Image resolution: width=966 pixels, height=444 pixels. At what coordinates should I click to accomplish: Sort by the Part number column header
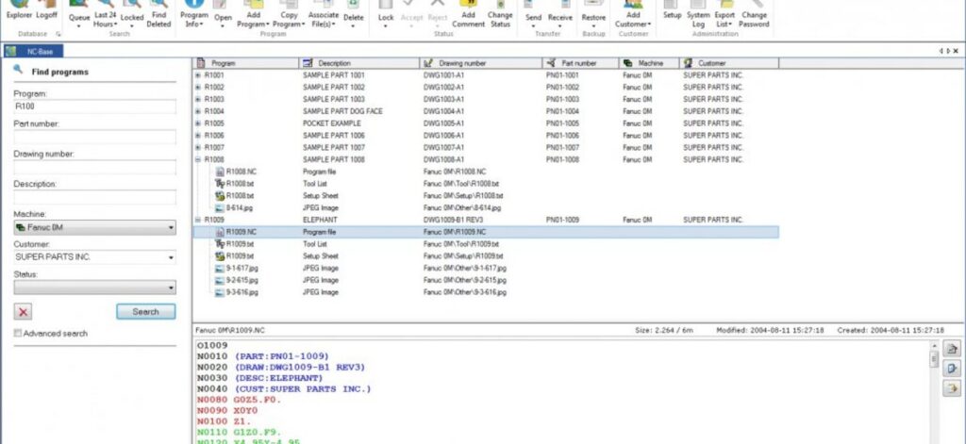(x=581, y=63)
